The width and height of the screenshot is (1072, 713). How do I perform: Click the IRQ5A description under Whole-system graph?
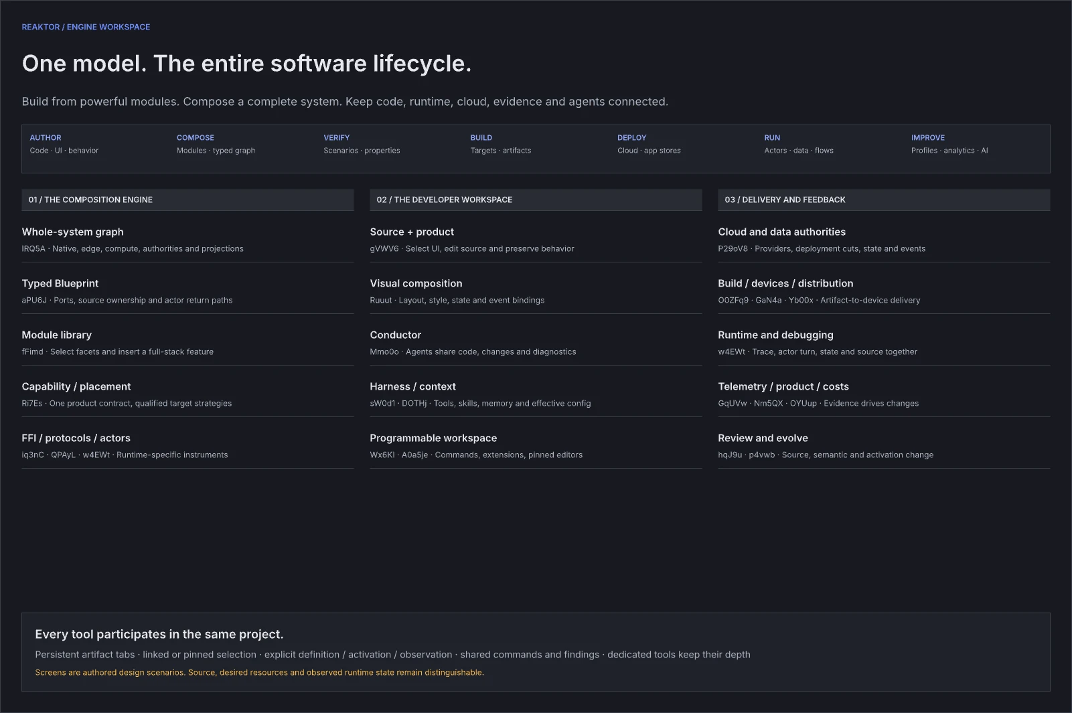pos(133,248)
